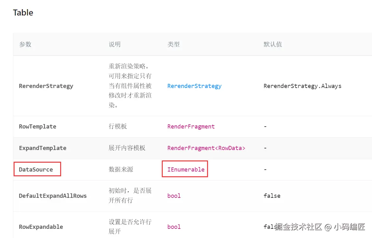Click the RenderFragment<RowData> type code
Viewport: 372px width, 238px height.
(206, 148)
